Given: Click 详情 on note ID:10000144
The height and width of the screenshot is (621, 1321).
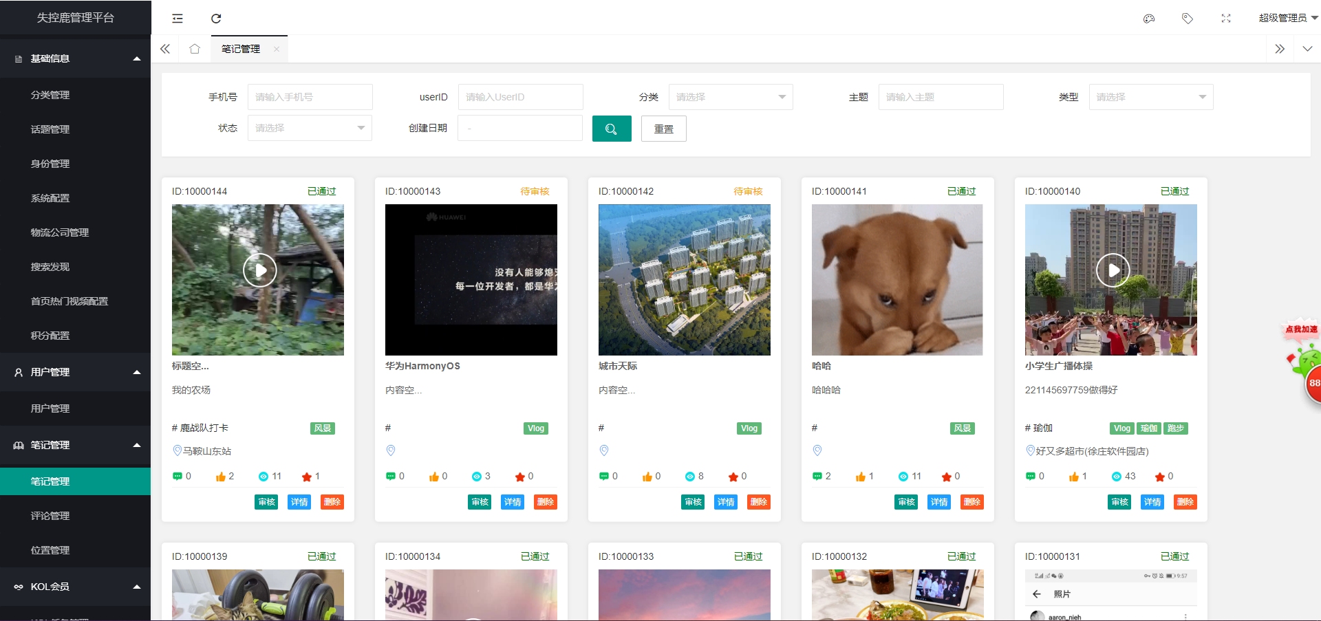Looking at the screenshot, I should tap(299, 502).
